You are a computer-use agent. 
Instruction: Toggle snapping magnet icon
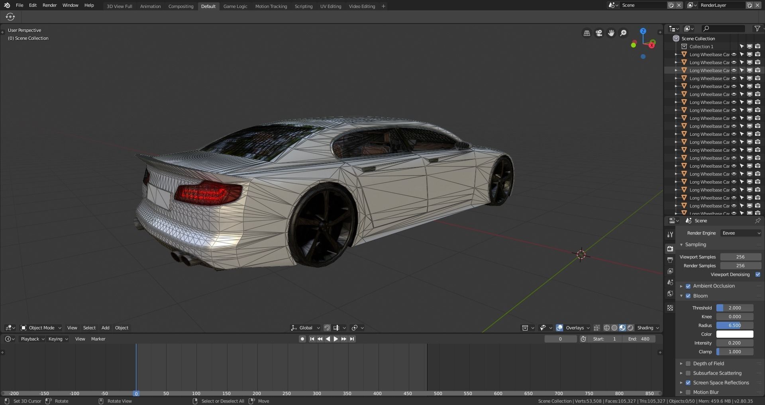327,328
